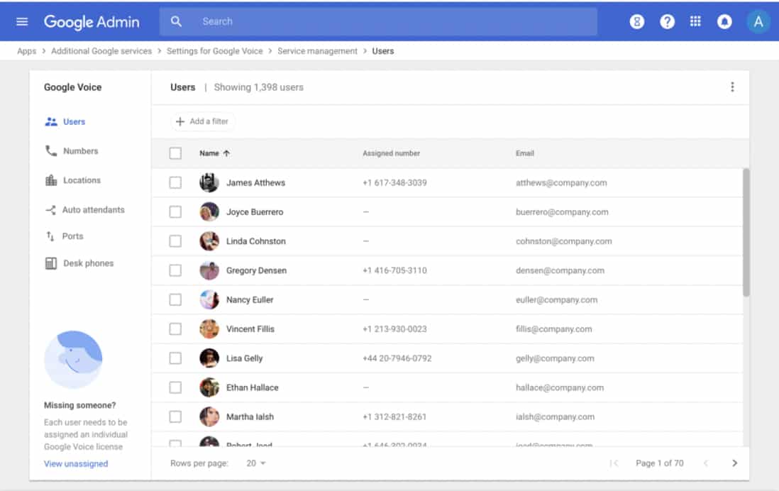Click the Name column sort arrow
This screenshot has width=779, height=491.
226,153
